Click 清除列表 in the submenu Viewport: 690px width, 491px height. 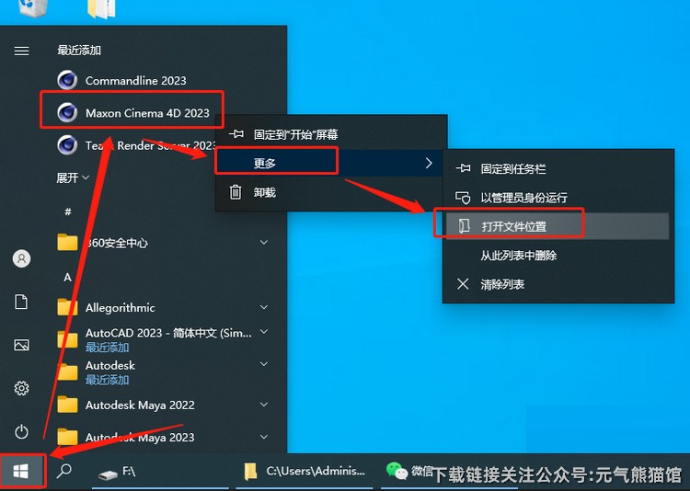(x=502, y=284)
